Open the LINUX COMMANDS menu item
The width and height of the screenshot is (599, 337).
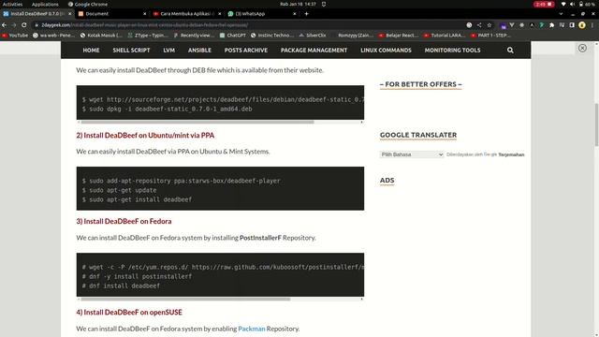point(386,50)
